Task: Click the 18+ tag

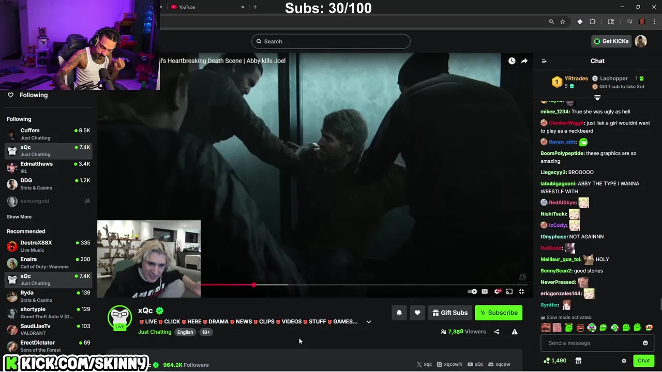Action: [206, 332]
